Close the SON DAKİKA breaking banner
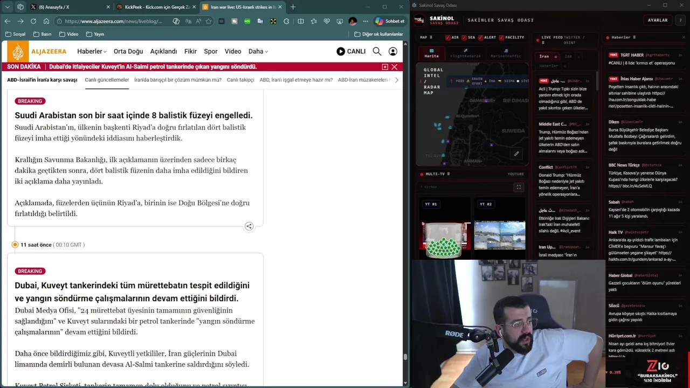 [395, 67]
